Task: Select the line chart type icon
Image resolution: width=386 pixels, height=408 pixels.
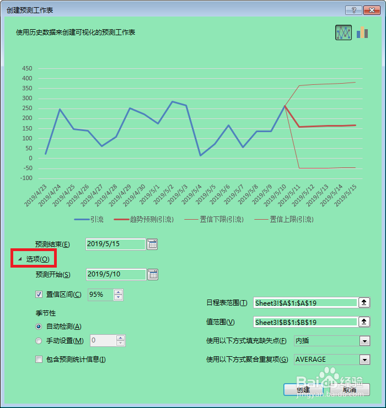Action: 343,32
